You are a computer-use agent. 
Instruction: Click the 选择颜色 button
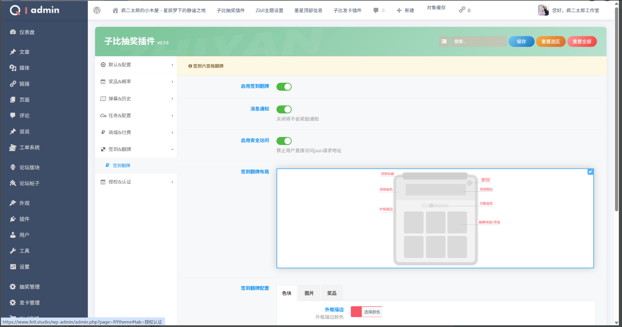point(372,312)
